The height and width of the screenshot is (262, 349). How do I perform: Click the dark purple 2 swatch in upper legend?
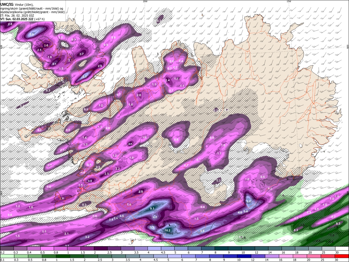click(x=101, y=248)
